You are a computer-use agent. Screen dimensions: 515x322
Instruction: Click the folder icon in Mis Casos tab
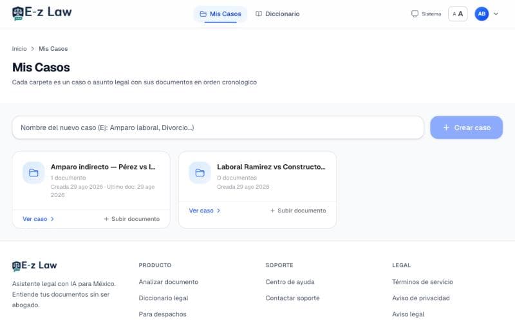point(203,14)
